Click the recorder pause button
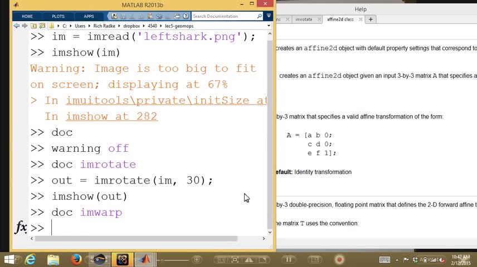Image resolution: width=477 pixels, height=267 pixels. click(289, 260)
